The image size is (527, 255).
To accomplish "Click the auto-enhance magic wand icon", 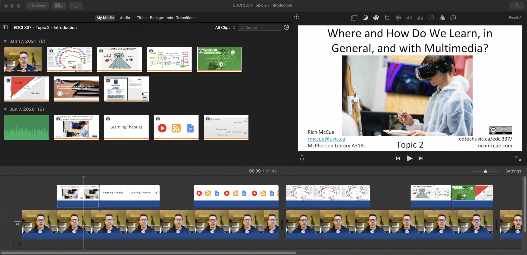I will click(297, 17).
